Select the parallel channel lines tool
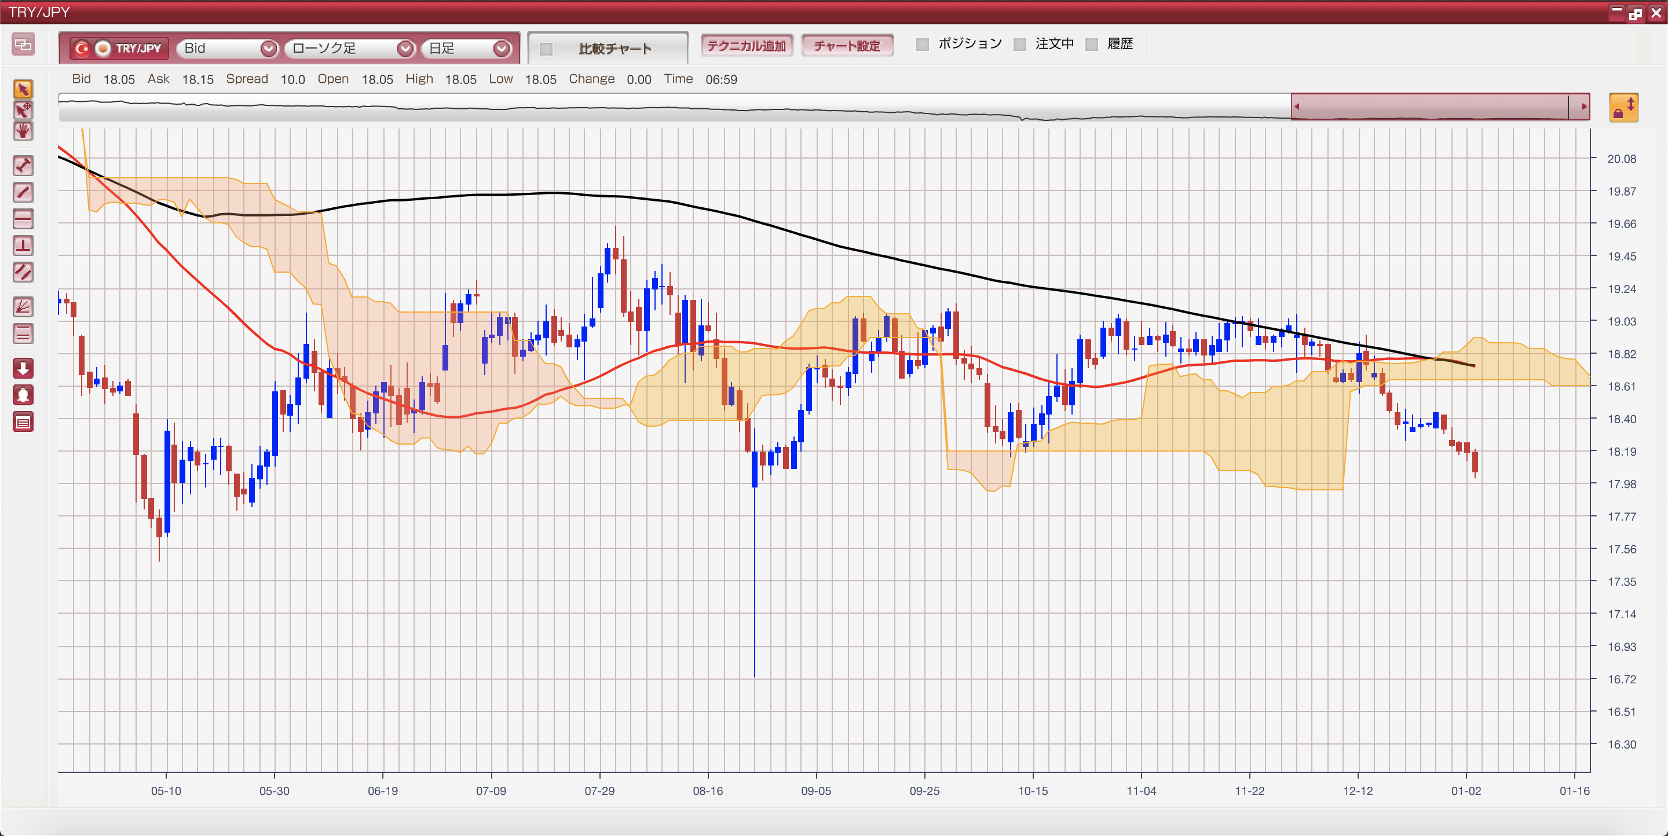1668x836 pixels. point(23,272)
